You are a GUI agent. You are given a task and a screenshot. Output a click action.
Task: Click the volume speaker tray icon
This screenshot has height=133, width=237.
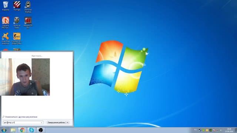(x=221, y=130)
